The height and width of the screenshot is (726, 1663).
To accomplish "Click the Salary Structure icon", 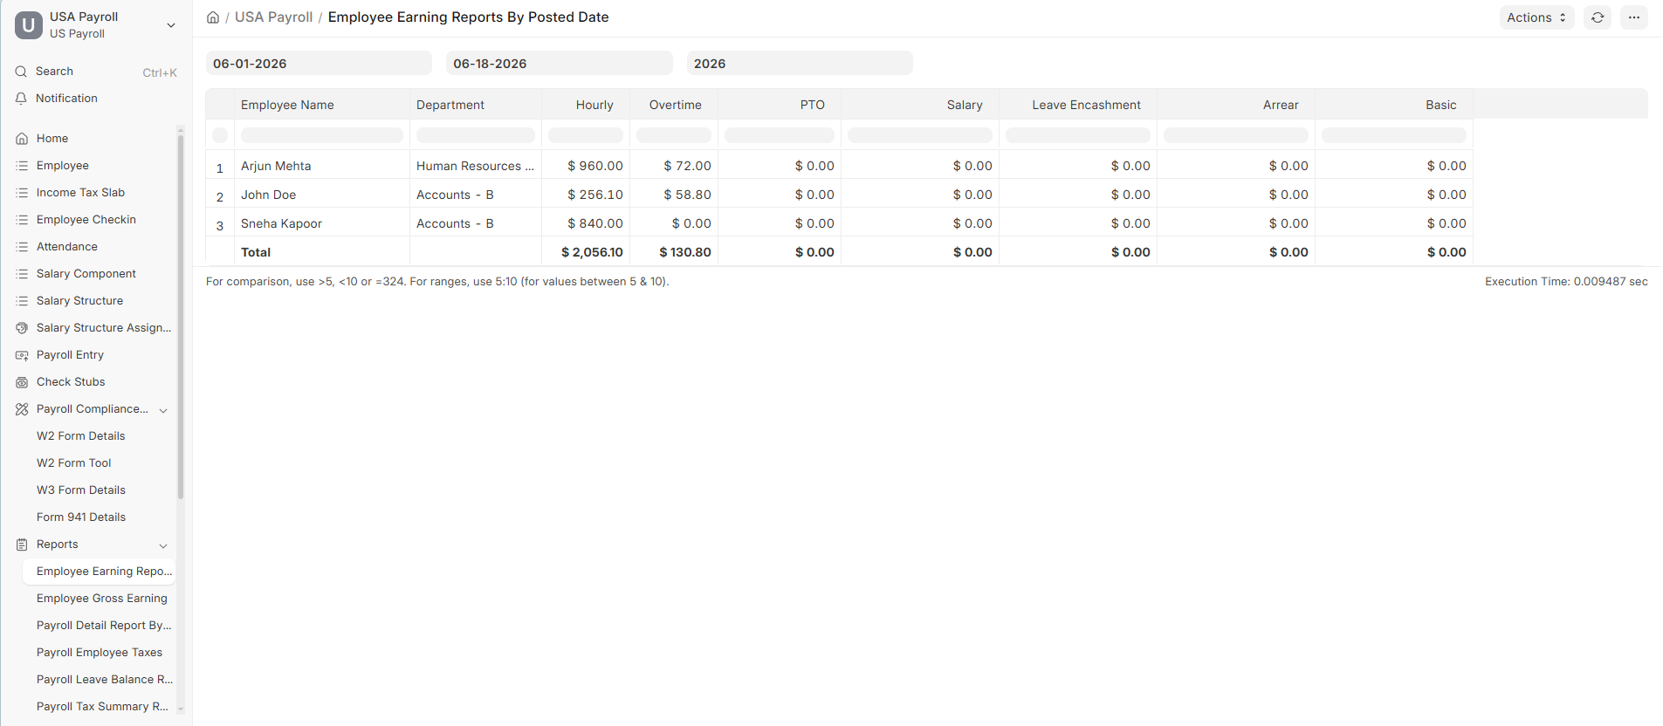I will [22, 301].
